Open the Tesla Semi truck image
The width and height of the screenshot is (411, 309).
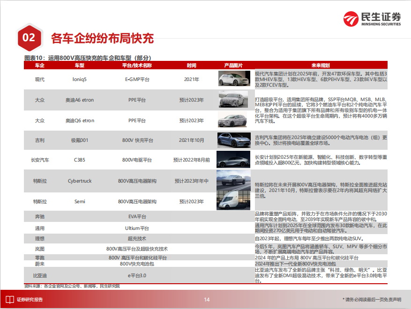tap(233, 200)
